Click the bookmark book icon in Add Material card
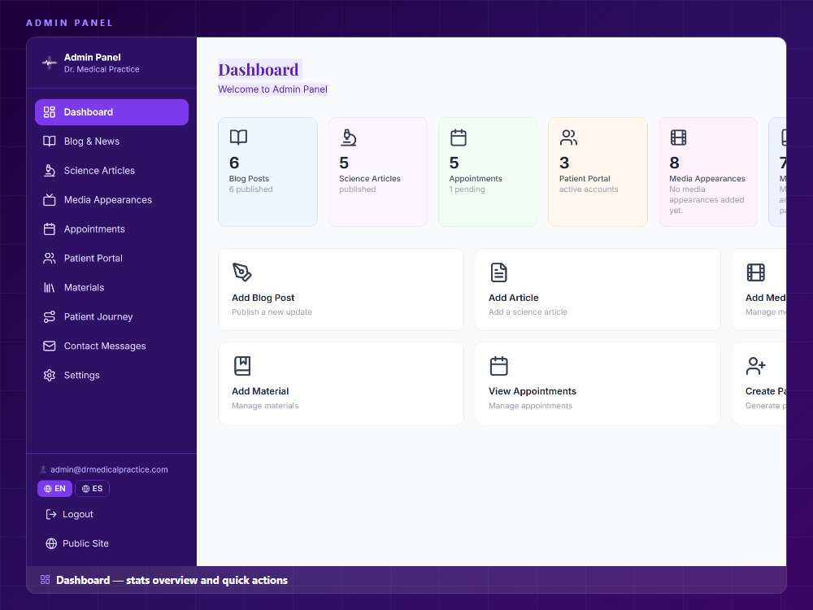The image size is (813, 610). (242, 366)
